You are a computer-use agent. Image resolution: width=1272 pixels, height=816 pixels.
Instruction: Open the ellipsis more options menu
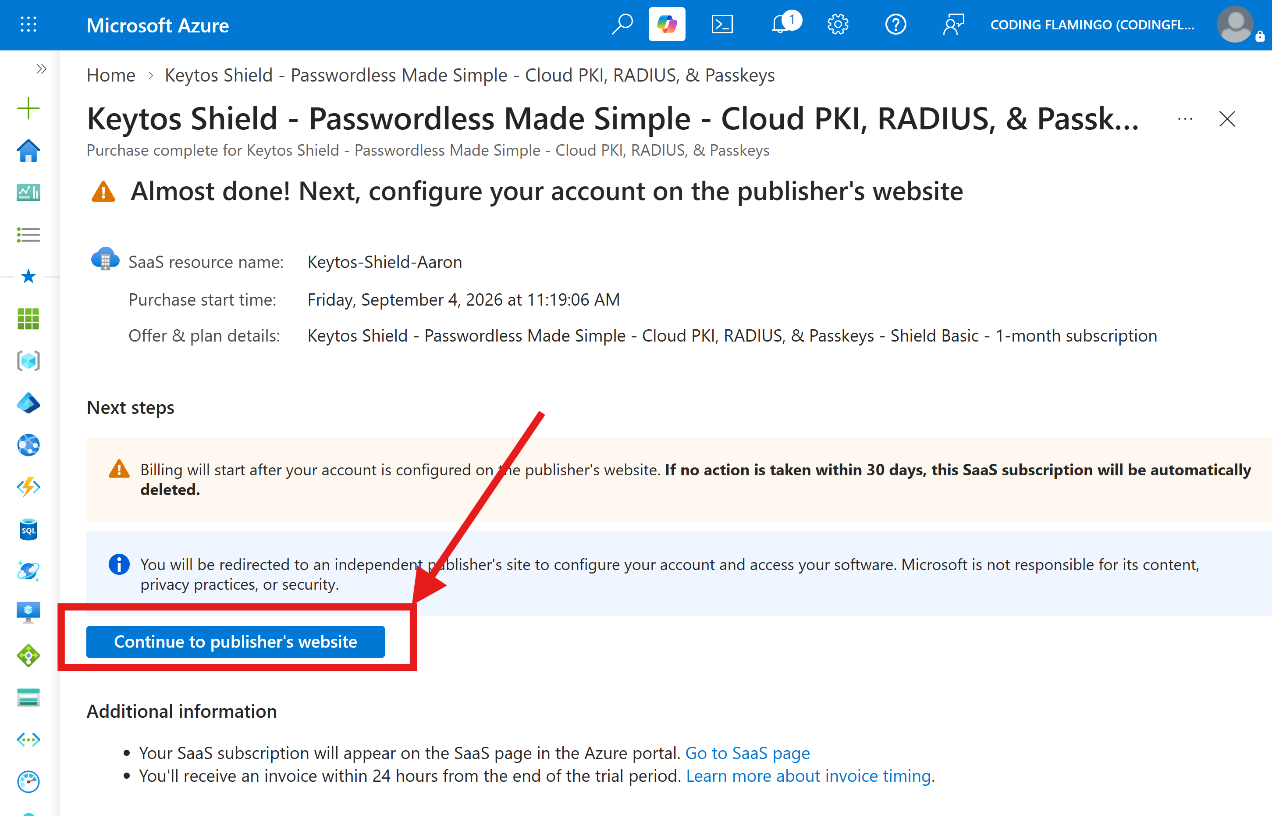click(x=1185, y=119)
